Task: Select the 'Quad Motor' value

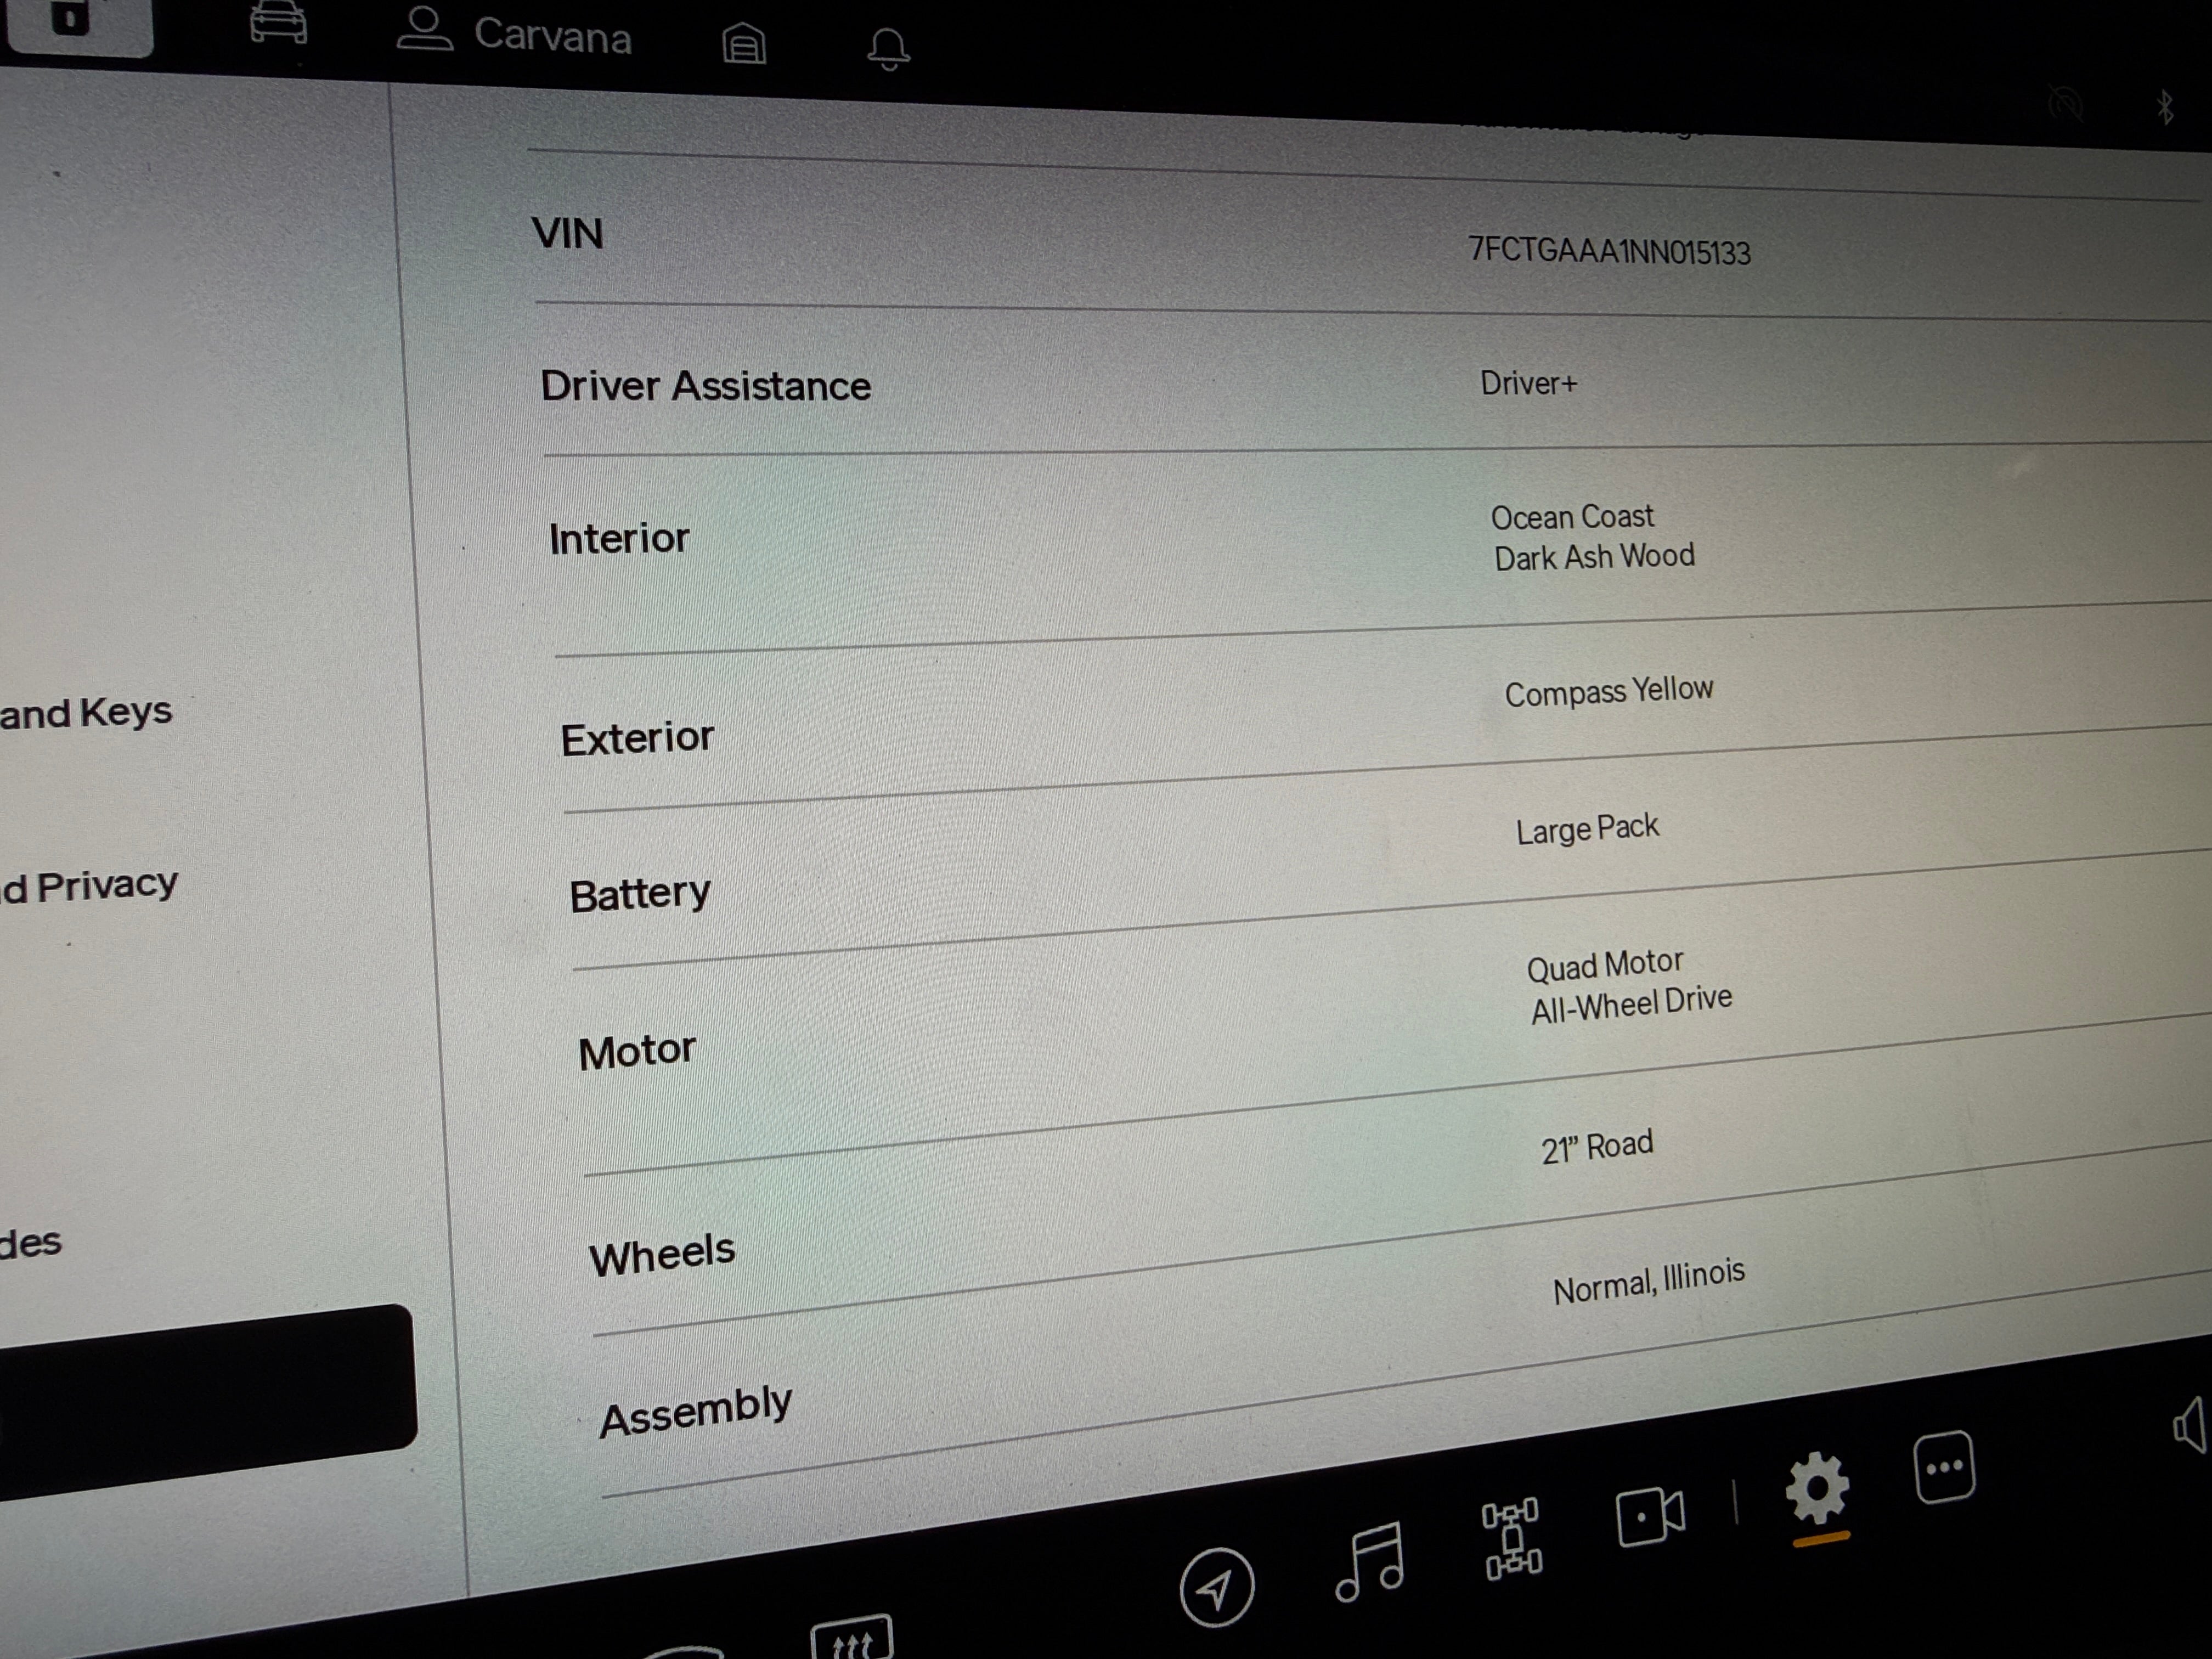Action: (1605, 966)
